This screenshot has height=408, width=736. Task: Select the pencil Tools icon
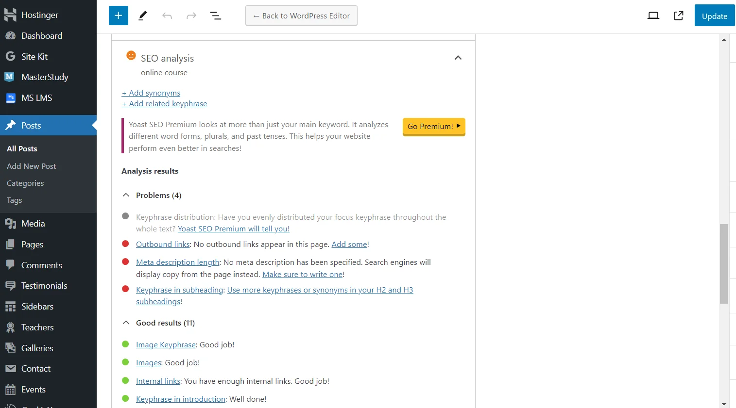tap(143, 16)
